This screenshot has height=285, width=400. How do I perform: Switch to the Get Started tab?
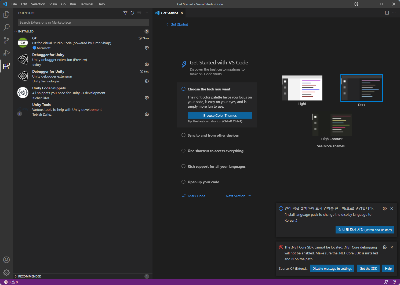tap(169, 13)
